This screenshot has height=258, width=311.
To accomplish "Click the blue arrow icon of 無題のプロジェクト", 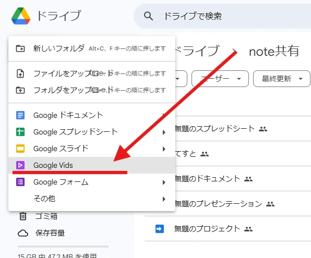I will pos(160,229).
